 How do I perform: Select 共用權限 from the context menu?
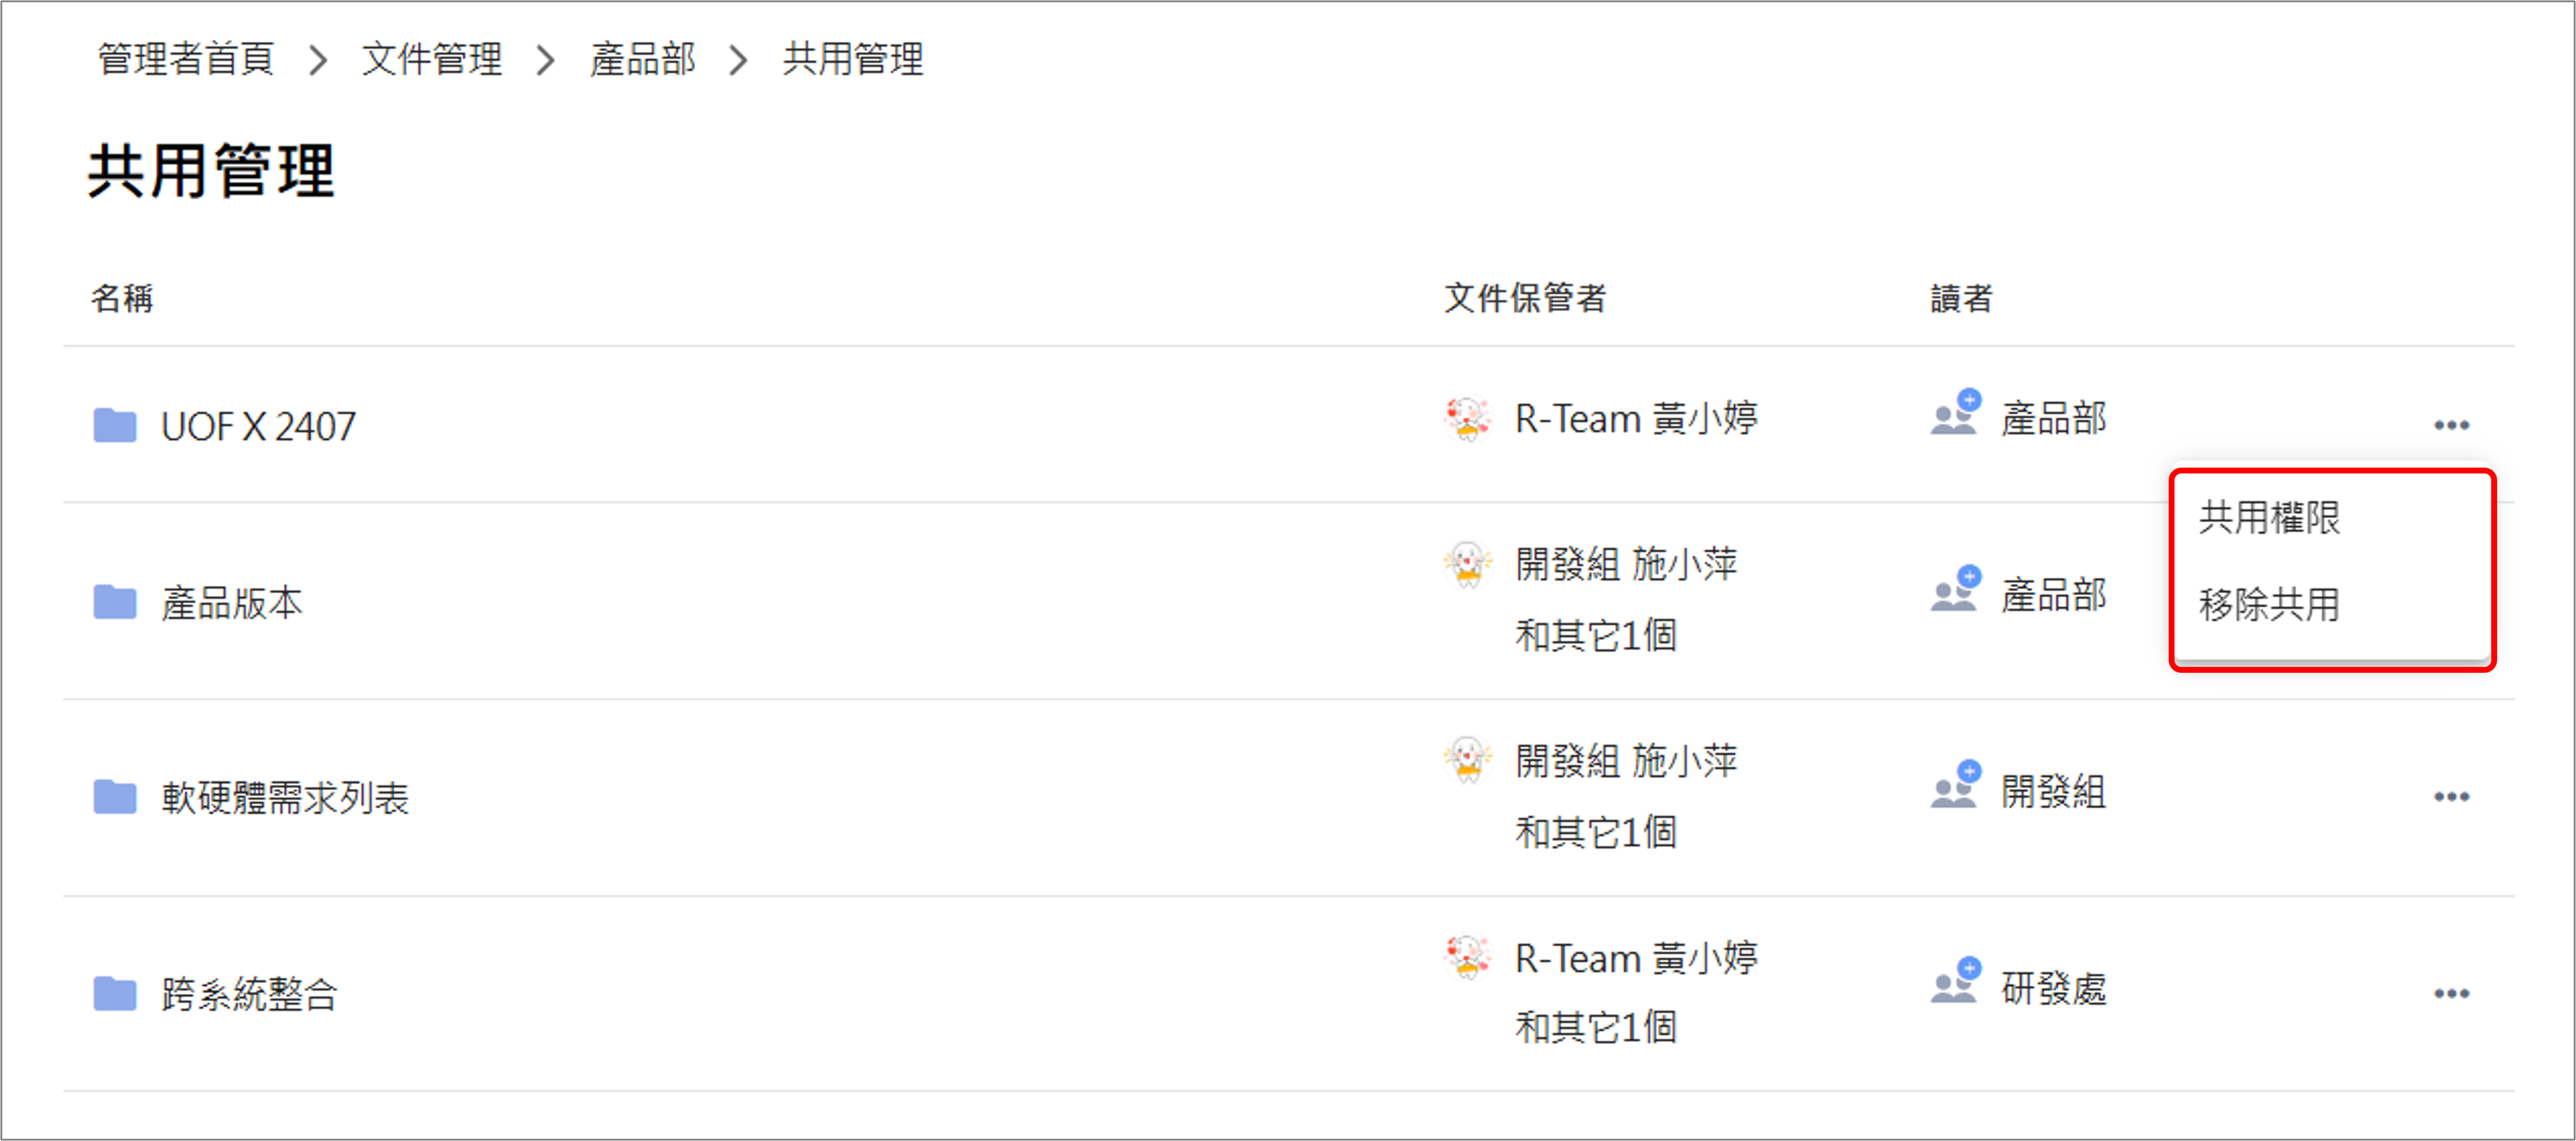pos(2269,517)
